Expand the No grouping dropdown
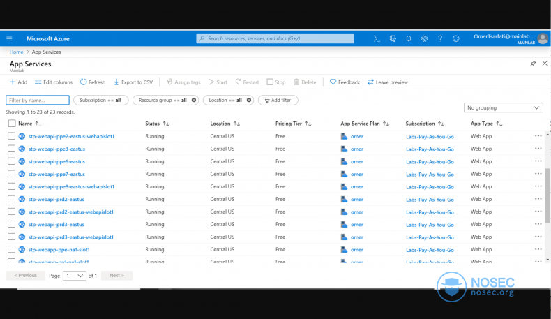 (503, 107)
